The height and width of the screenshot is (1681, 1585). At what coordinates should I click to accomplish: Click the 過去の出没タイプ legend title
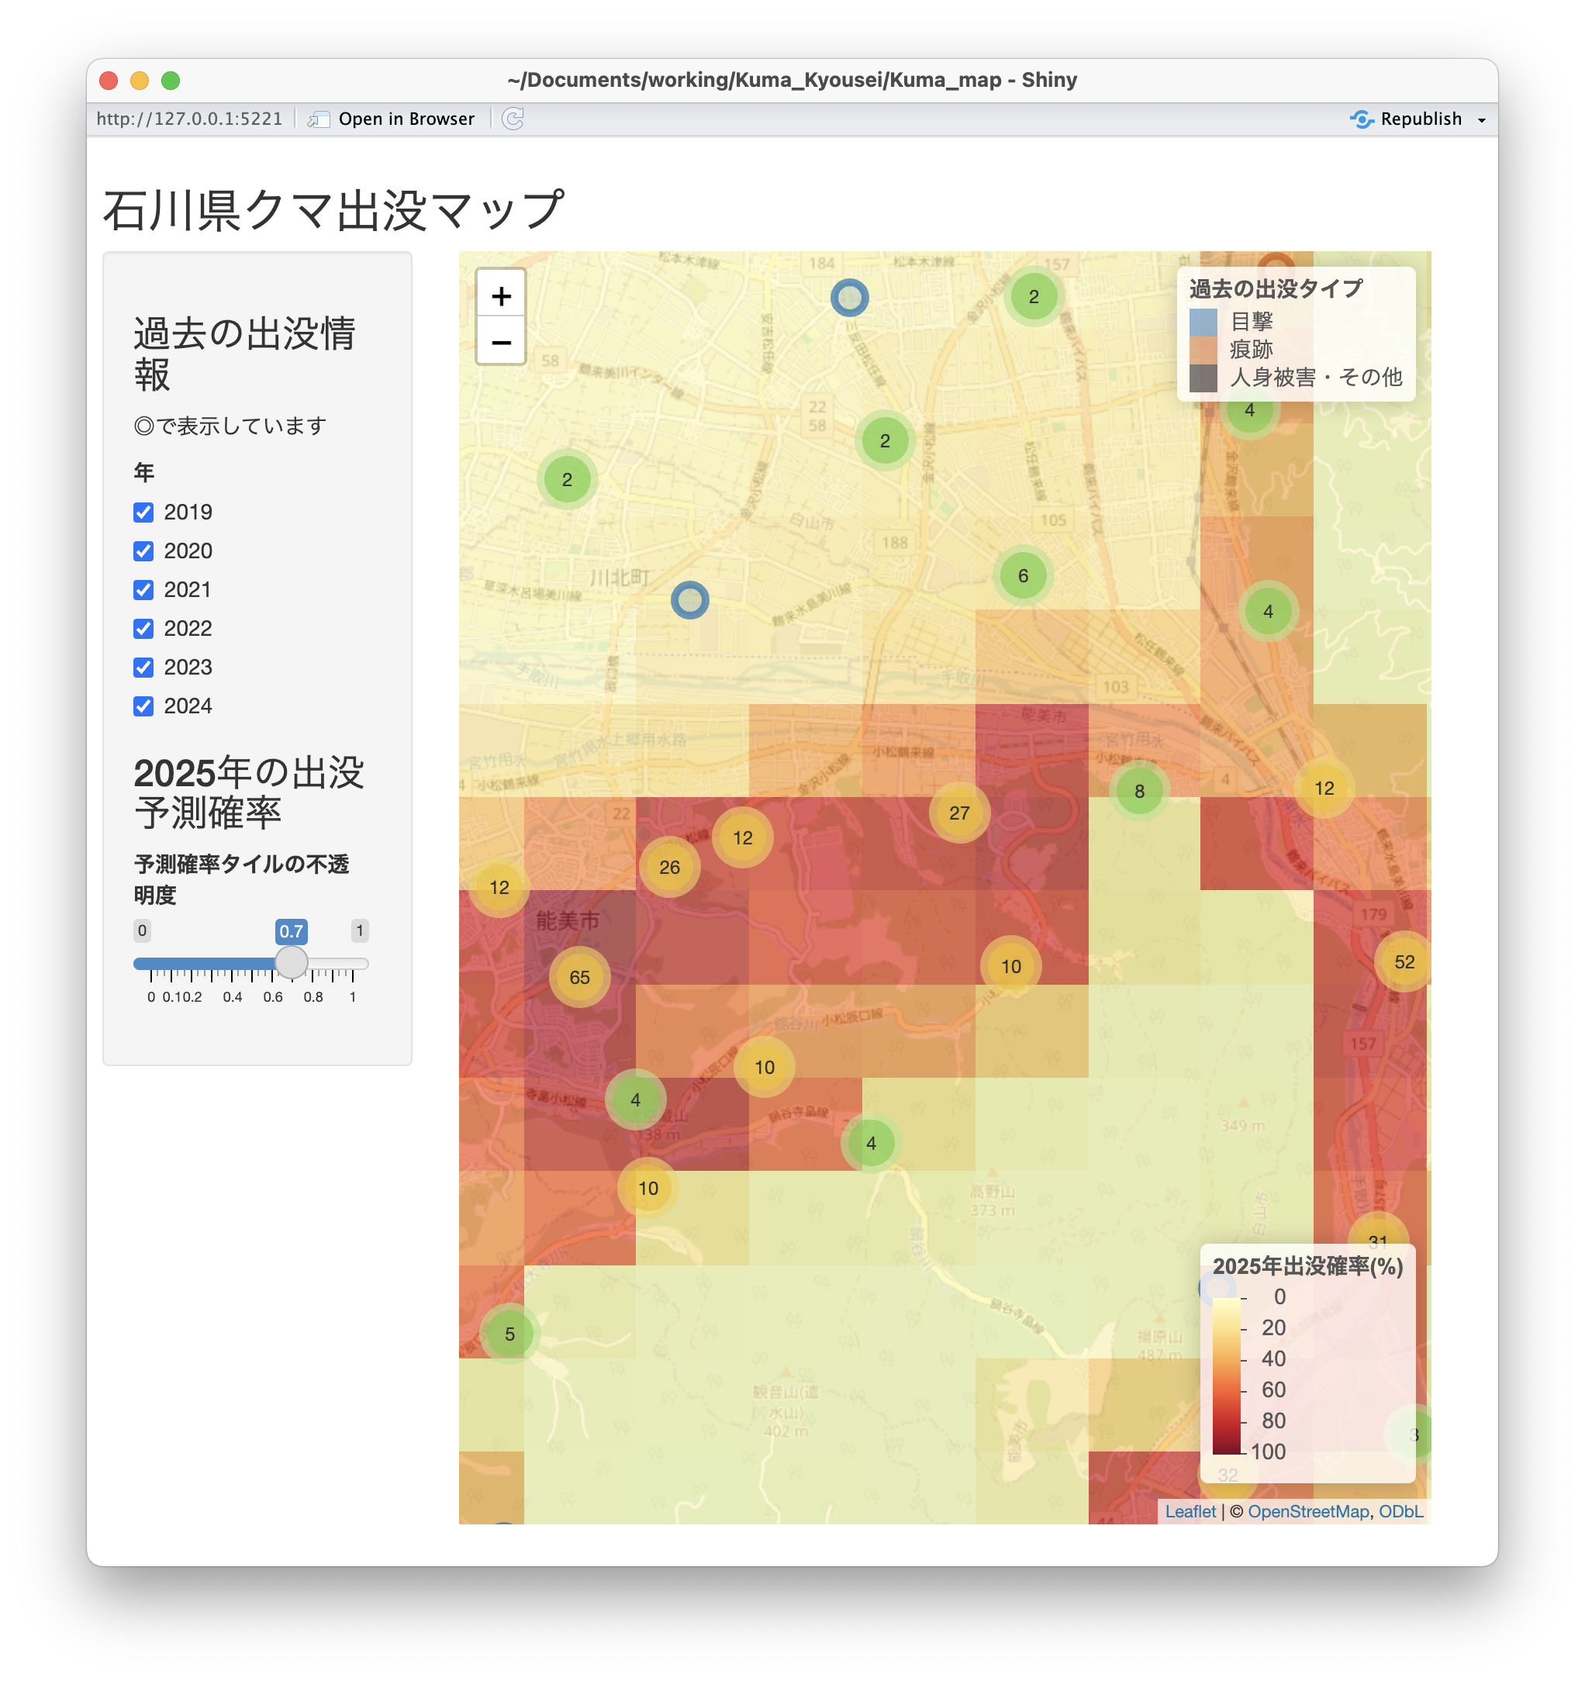[x=1276, y=288]
